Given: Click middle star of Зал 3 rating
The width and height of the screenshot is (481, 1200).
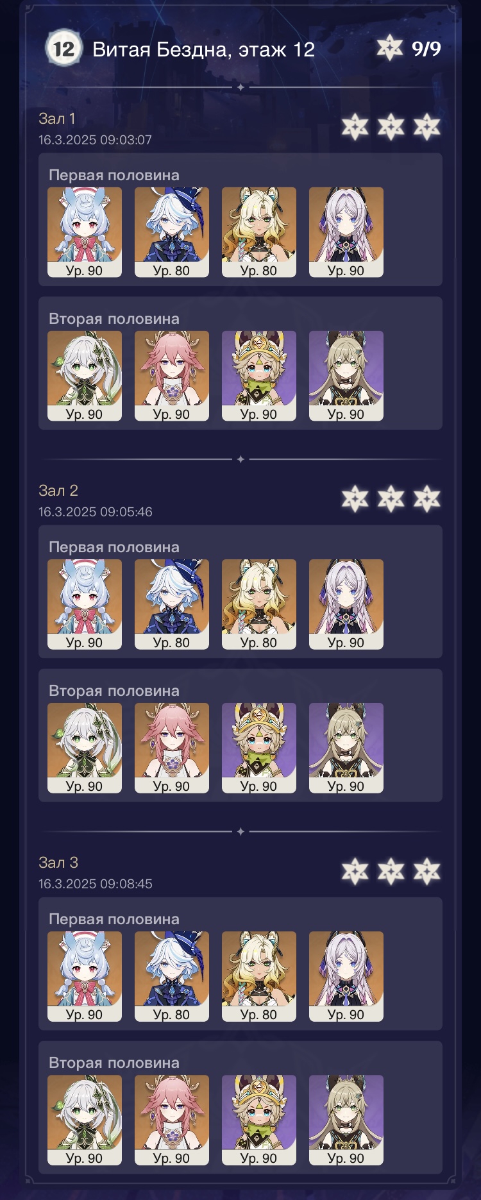Looking at the screenshot, I should pos(391,871).
